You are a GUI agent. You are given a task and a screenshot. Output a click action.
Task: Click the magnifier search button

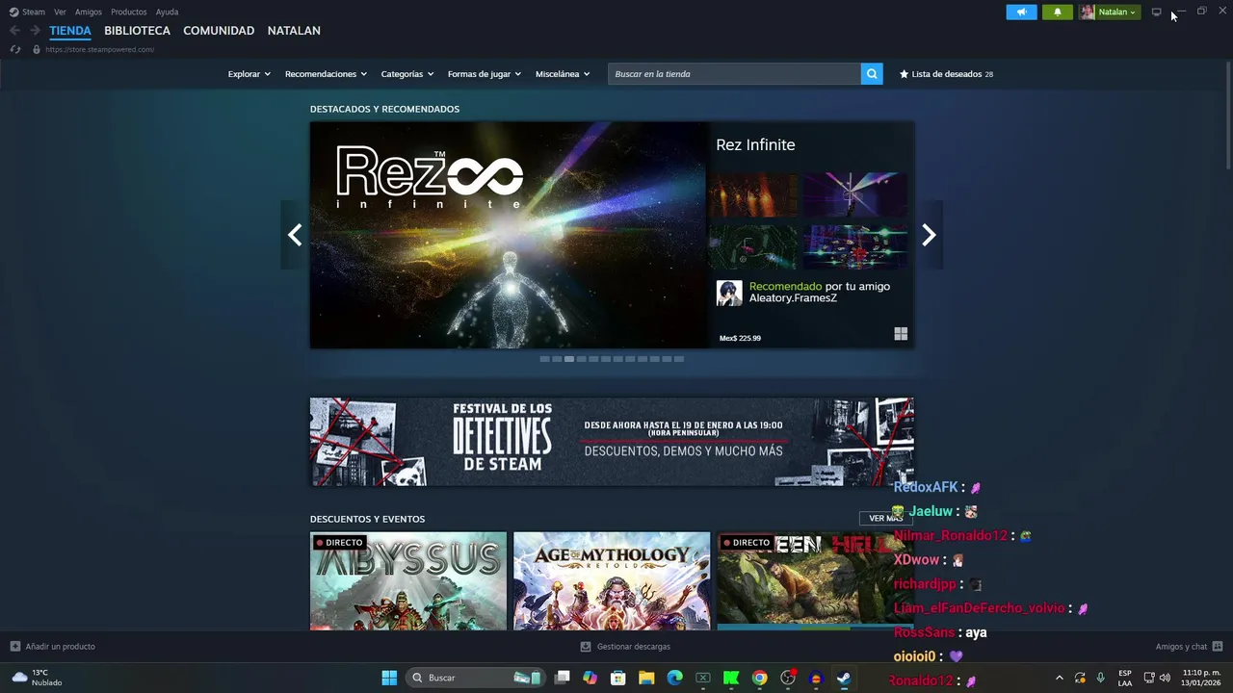[x=872, y=74]
